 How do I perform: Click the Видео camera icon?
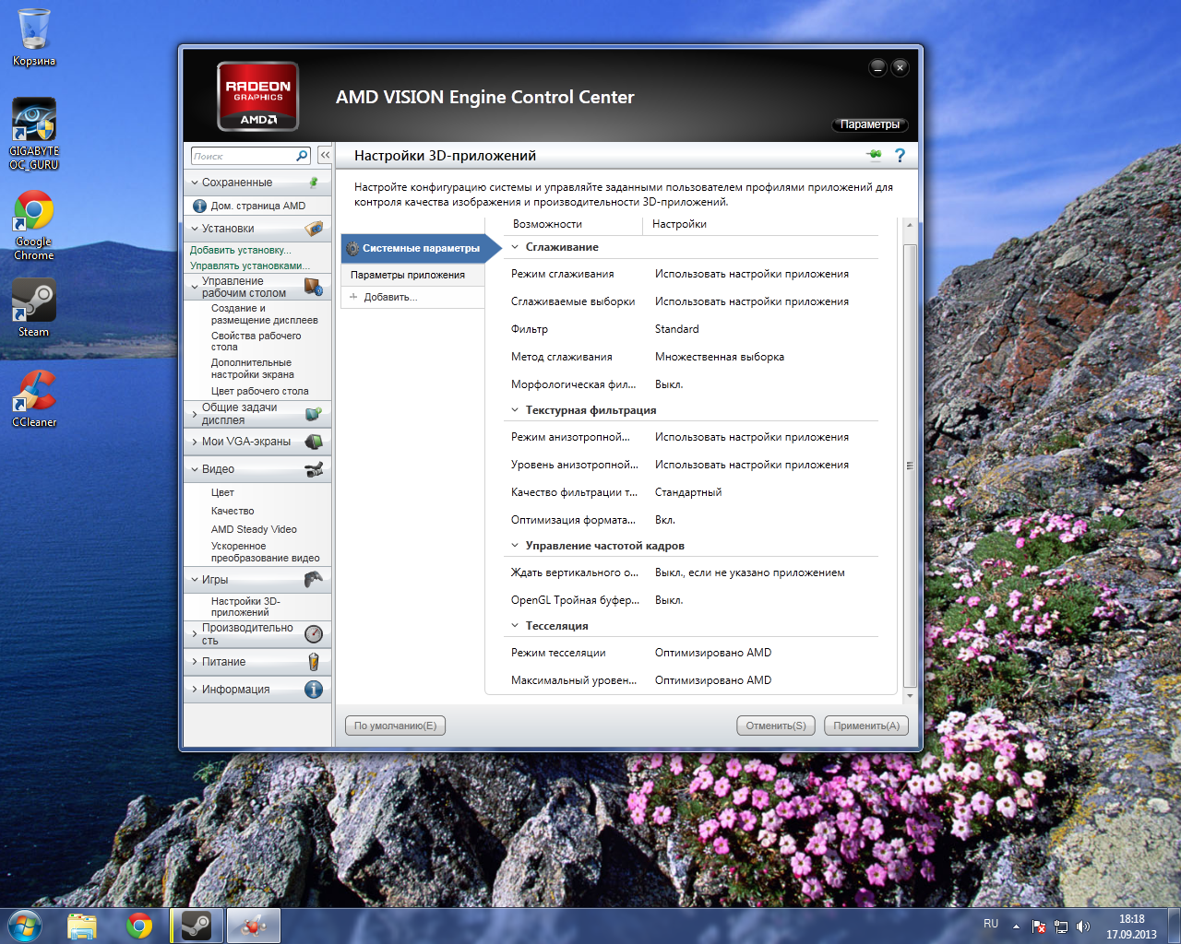[314, 469]
